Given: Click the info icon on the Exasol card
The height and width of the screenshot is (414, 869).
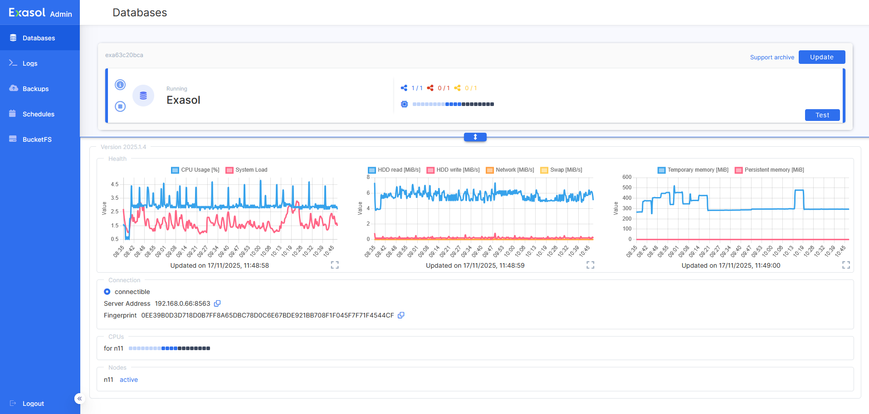Looking at the screenshot, I should pos(120,84).
